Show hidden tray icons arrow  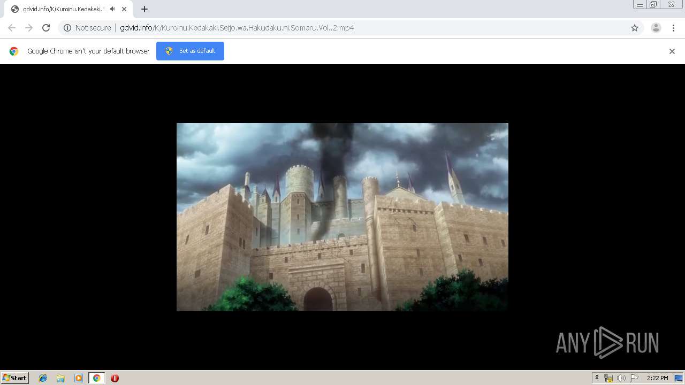coord(597,378)
